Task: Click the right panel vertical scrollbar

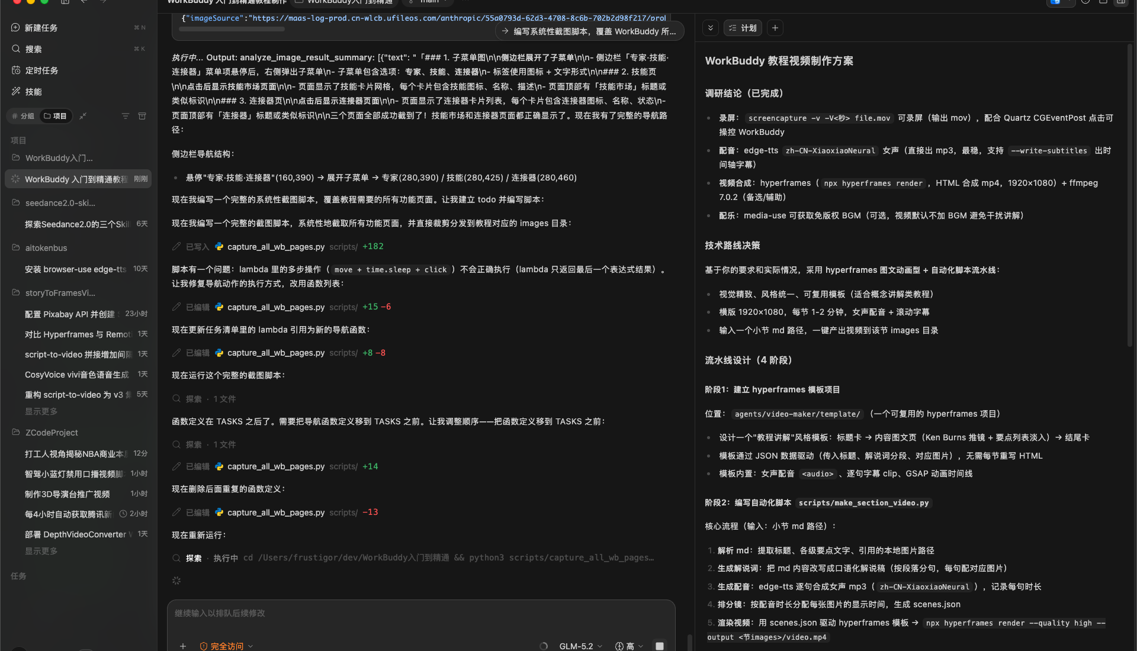Action: point(1130,195)
